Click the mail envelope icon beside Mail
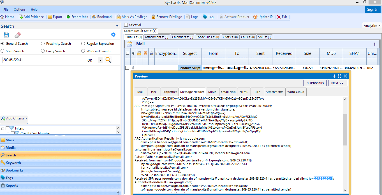The width and height of the screenshot is (382, 195). tap(129, 44)
